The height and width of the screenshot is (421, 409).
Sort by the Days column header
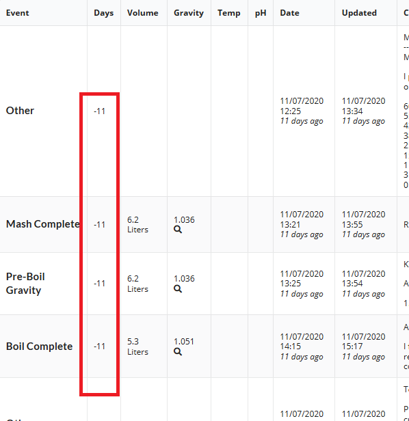104,13
